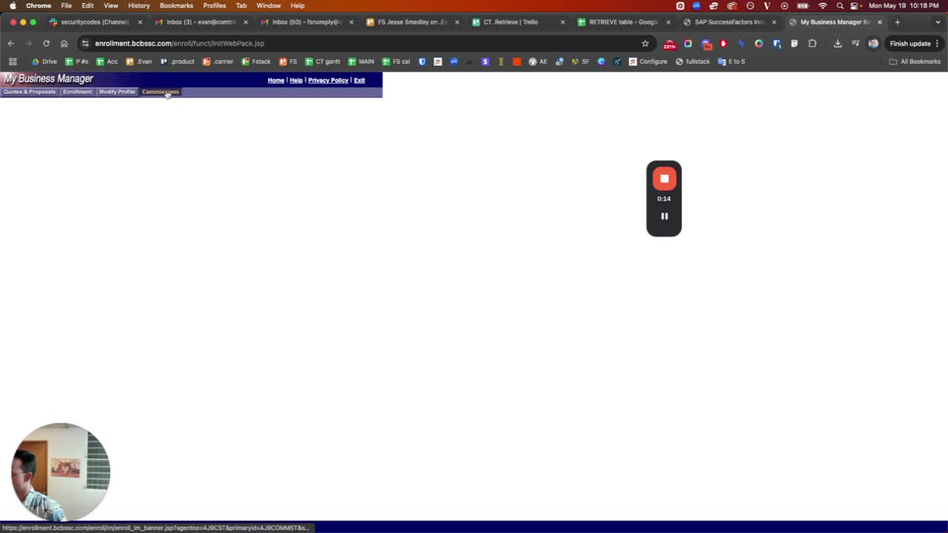Reload the current page

coord(46,44)
